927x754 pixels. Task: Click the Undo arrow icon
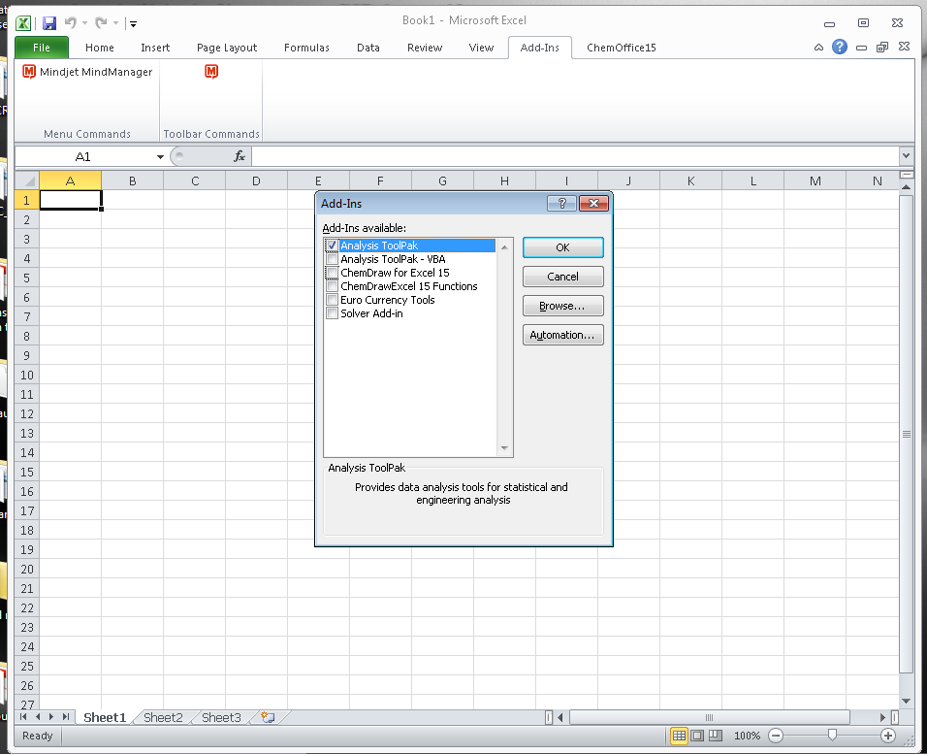[x=70, y=22]
